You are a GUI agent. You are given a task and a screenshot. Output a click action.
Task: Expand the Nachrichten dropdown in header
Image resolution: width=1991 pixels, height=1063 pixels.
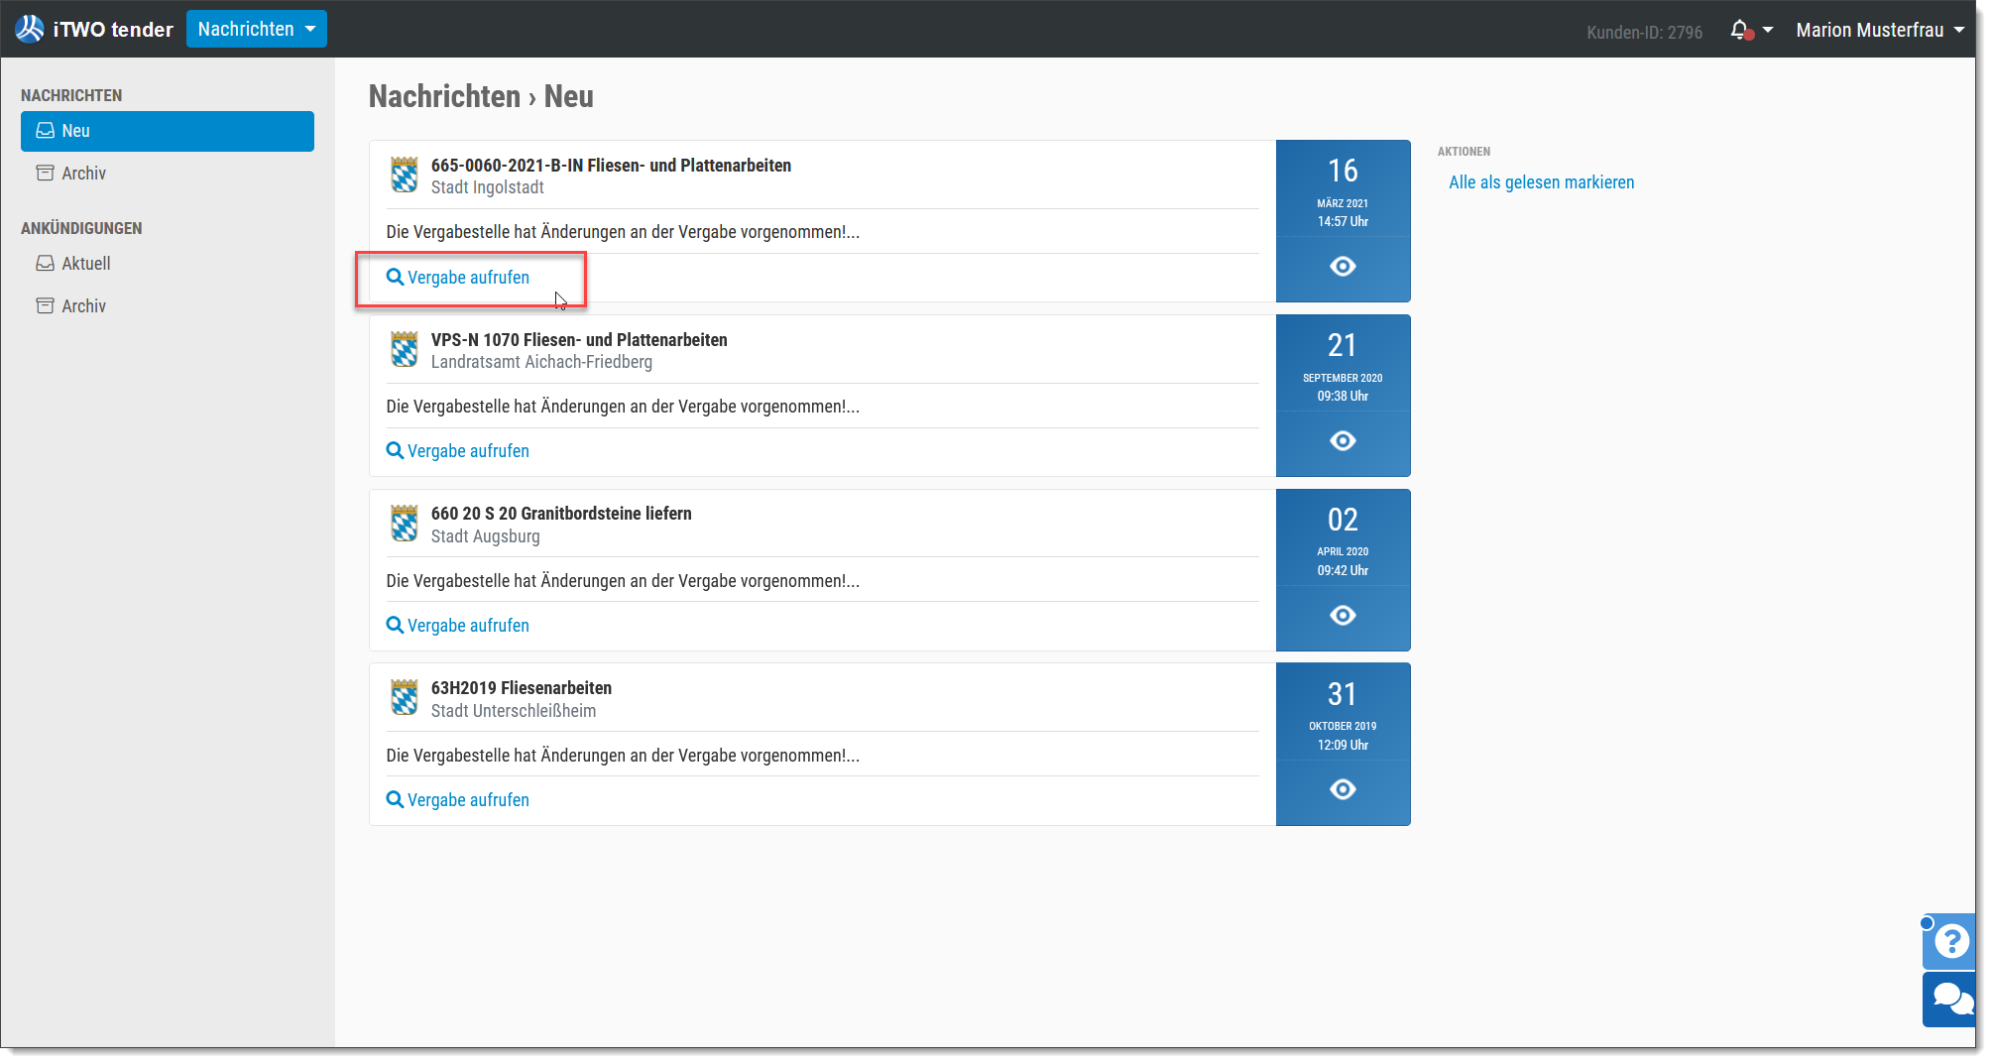pos(257,29)
